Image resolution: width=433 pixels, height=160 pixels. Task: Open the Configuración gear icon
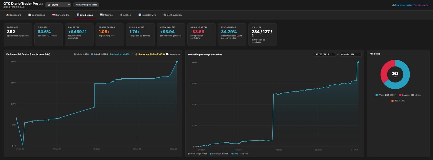click(165, 15)
